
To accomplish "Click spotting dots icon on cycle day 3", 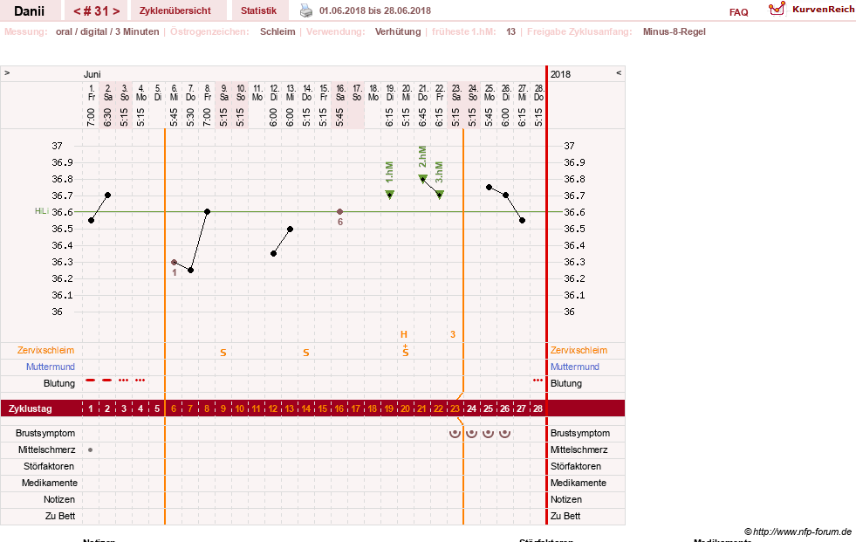I will tap(123, 380).
